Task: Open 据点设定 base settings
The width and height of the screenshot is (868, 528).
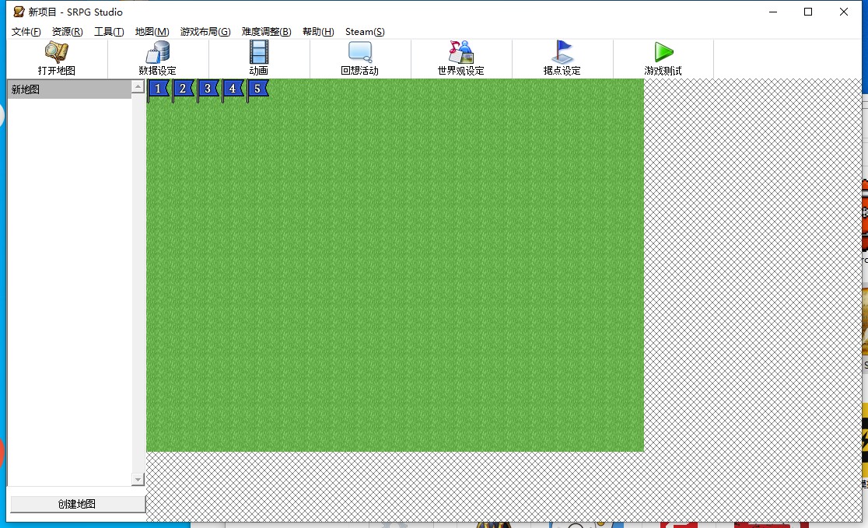Action: pyautogui.click(x=562, y=58)
